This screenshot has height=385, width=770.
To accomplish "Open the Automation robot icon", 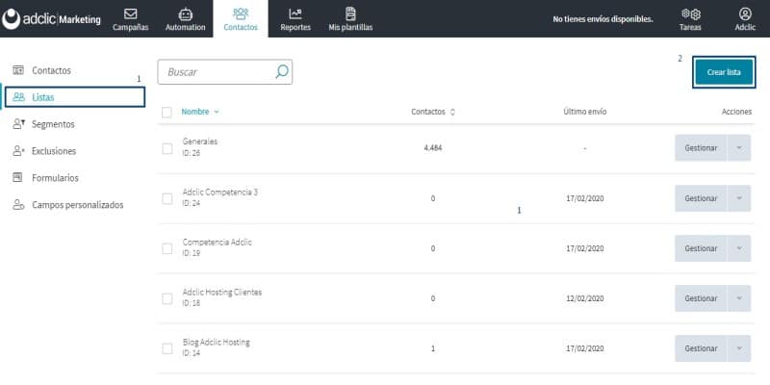I will [185, 13].
